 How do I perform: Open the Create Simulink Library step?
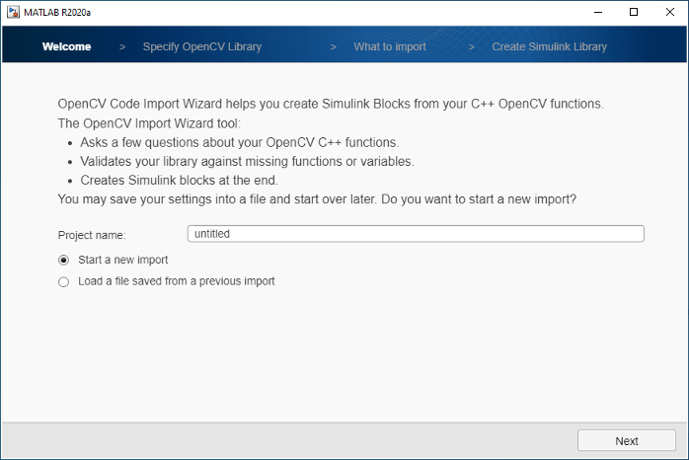pos(549,46)
